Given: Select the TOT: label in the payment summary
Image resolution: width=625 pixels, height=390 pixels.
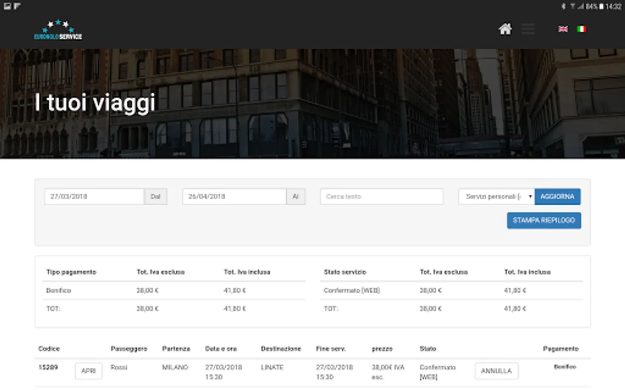Looking at the screenshot, I should click(x=53, y=309).
